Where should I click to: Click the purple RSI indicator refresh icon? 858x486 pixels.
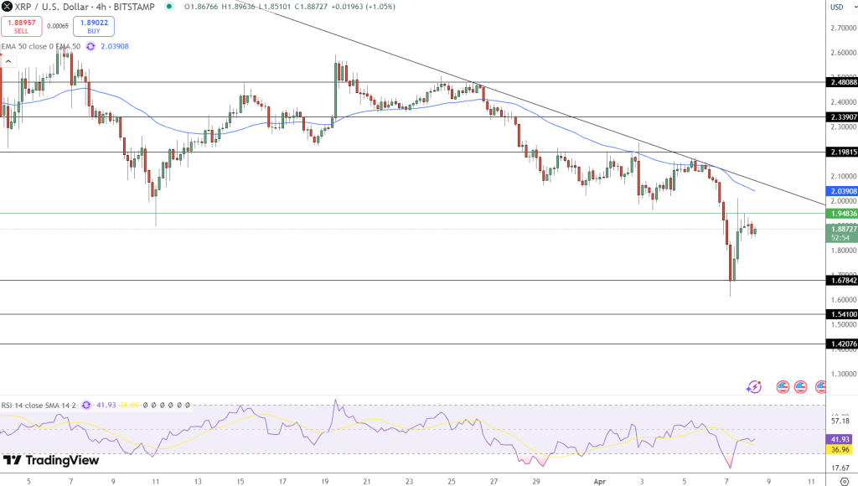[x=86, y=406]
